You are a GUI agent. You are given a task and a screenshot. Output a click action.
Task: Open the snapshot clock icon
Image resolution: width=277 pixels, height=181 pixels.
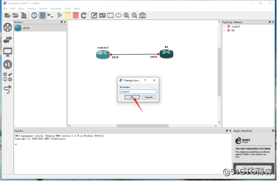34,15
